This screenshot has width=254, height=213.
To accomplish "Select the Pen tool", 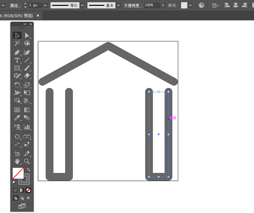I will coord(17,52).
